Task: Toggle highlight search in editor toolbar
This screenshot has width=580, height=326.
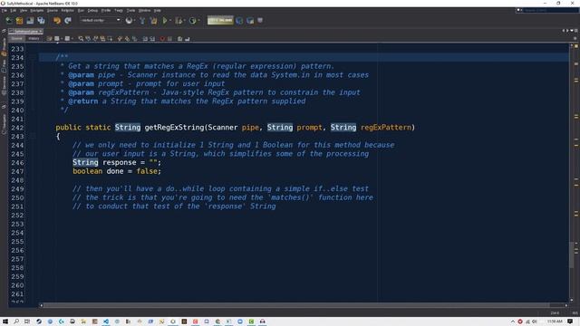Action: 102,38
